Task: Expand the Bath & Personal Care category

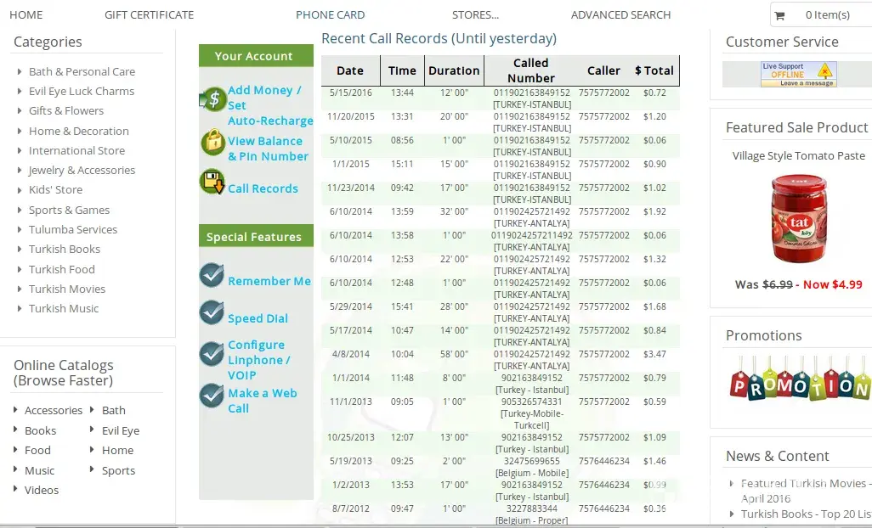Action: [x=20, y=72]
